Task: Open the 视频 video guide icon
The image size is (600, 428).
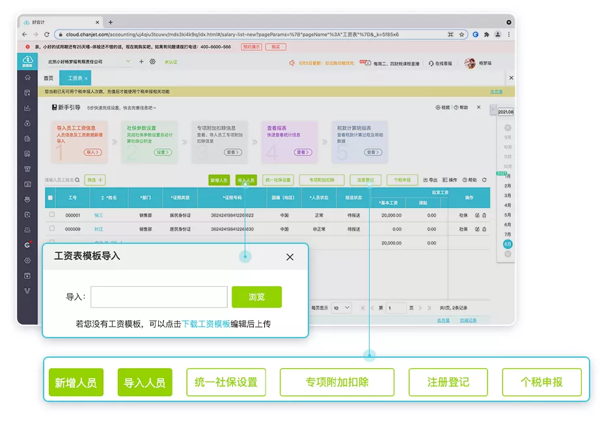Action: [438, 107]
